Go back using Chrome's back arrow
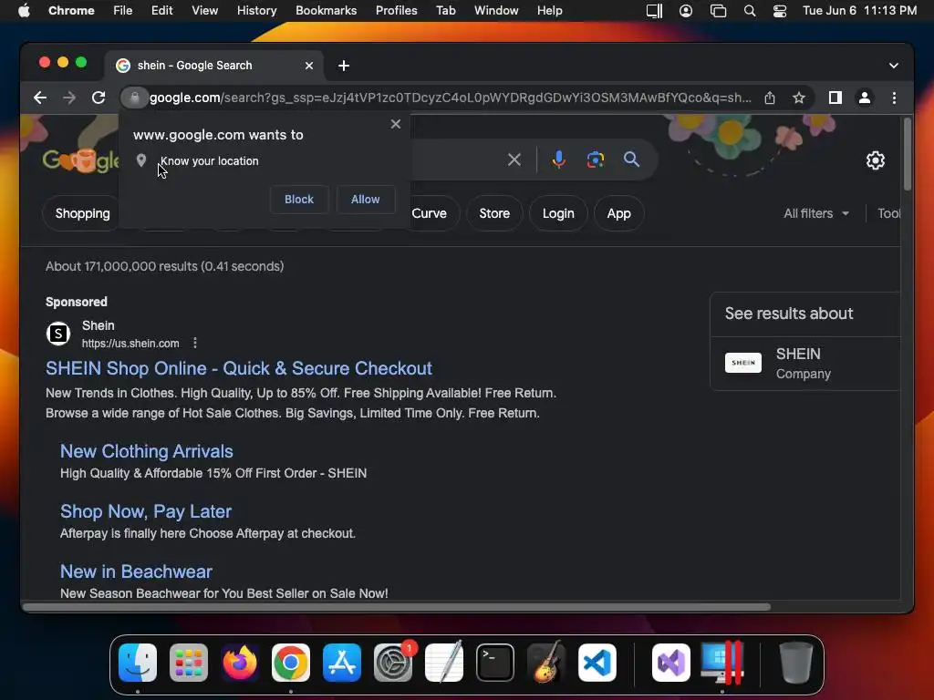Image resolution: width=934 pixels, height=700 pixels. (x=40, y=98)
